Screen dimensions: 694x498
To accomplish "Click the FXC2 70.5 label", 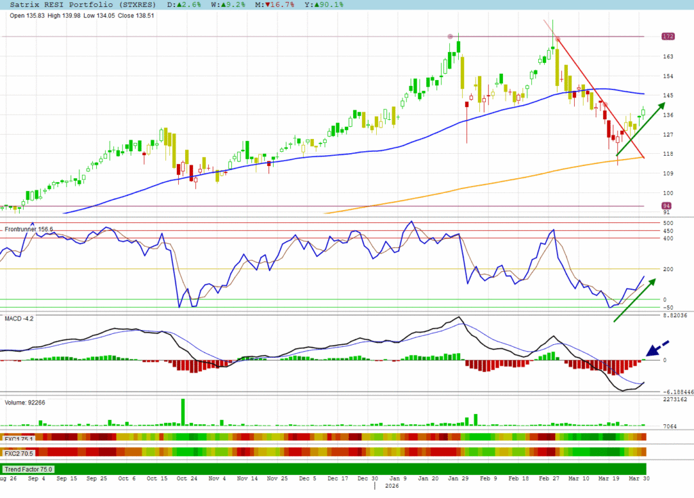I will click(19, 452).
